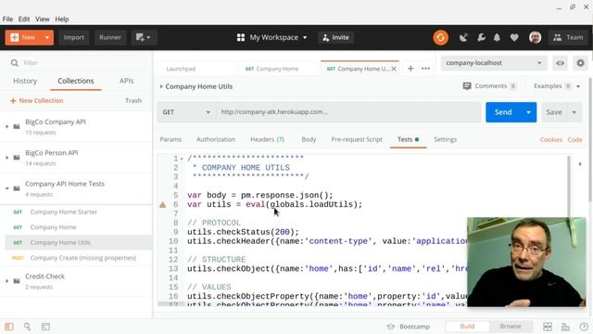Expand Company Home Utils request title
Image resolution: width=593 pixels, height=334 pixels.
click(161, 86)
